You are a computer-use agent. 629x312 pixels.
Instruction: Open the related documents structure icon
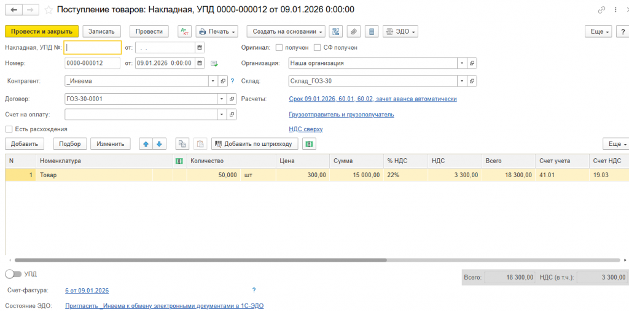click(336, 31)
